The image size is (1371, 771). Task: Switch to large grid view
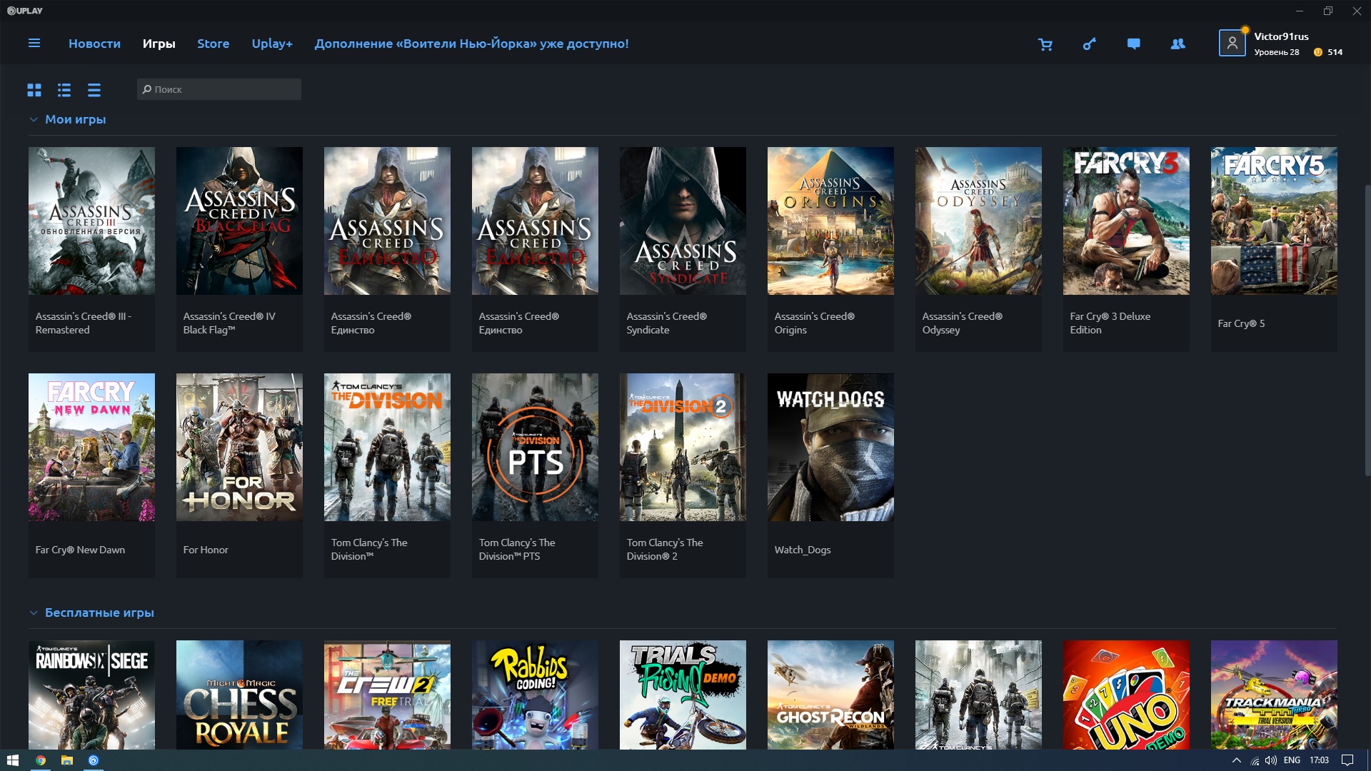coord(34,90)
